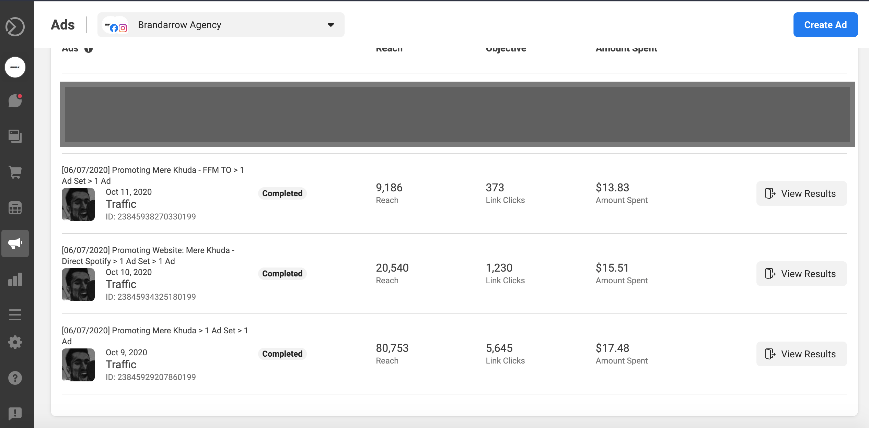Click the 20,540 Reach value
This screenshot has height=428, width=869.
pyautogui.click(x=392, y=268)
